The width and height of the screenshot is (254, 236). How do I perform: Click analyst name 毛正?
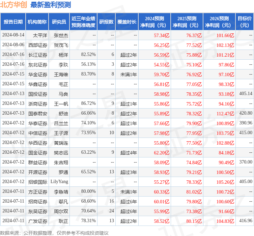63,84
